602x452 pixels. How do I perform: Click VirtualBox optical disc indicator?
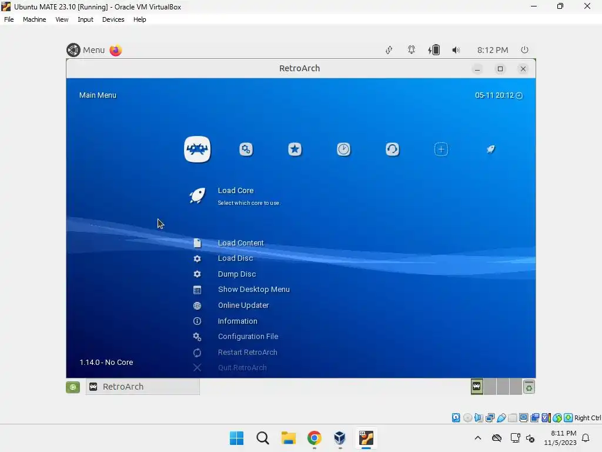pyautogui.click(x=467, y=418)
